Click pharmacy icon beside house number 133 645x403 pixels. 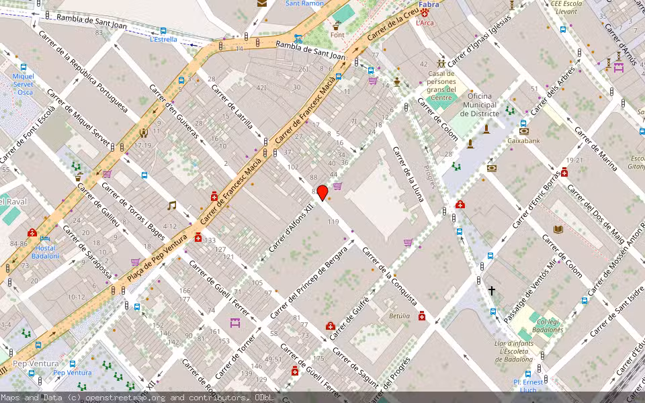coord(198,237)
